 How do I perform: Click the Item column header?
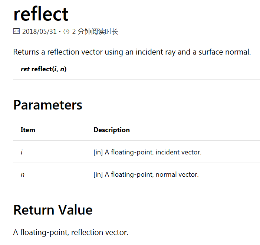pyautogui.click(x=28, y=130)
